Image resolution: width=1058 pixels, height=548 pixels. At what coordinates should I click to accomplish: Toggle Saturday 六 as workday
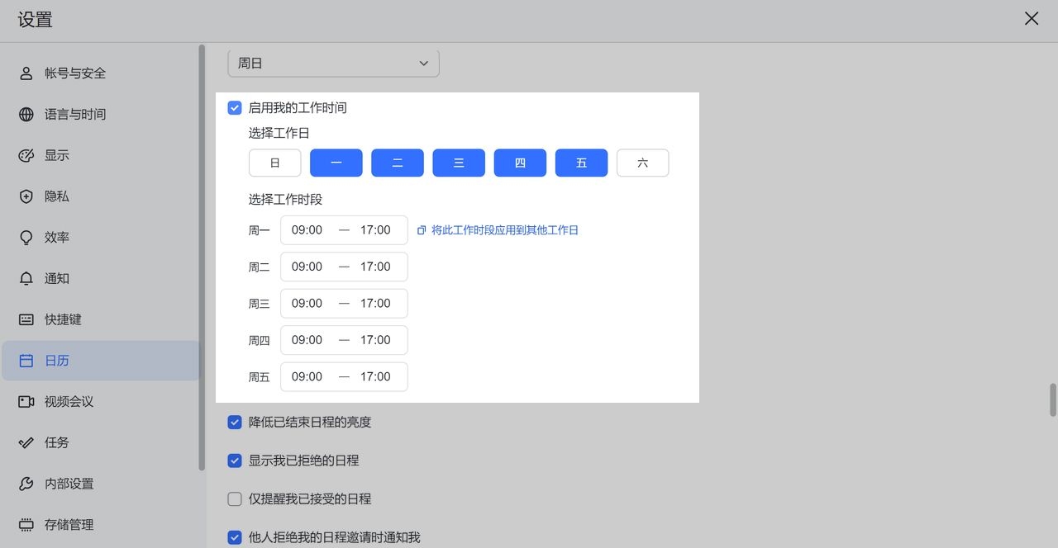[643, 163]
